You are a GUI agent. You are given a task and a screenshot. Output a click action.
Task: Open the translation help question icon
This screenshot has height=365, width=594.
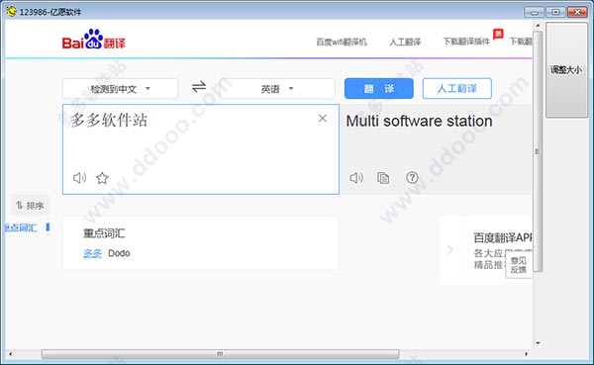point(412,177)
